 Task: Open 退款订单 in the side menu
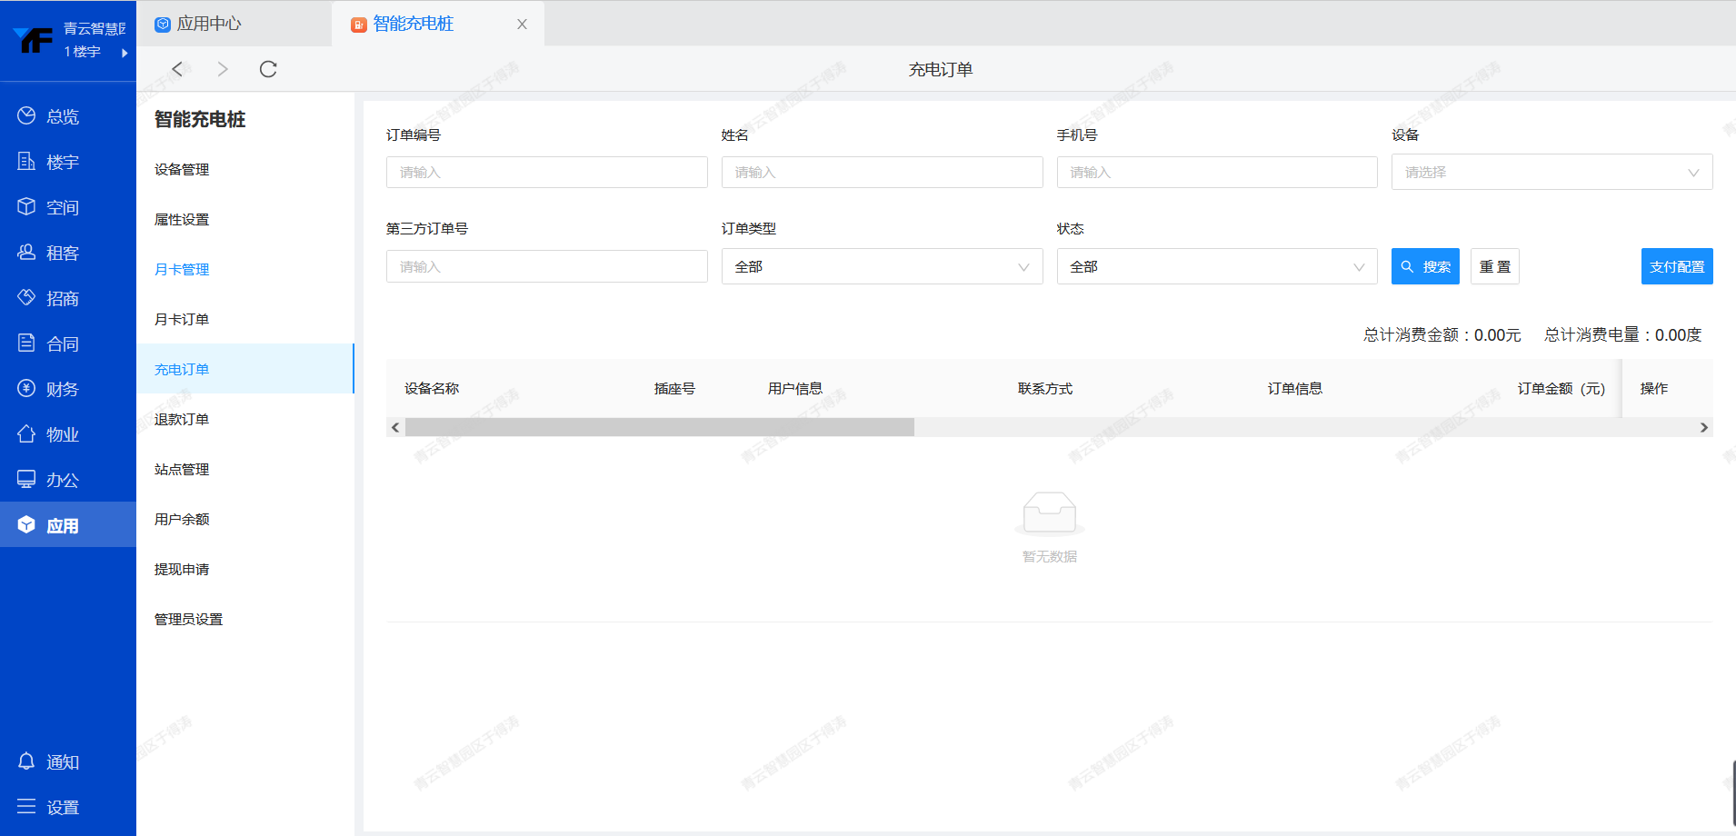(182, 419)
